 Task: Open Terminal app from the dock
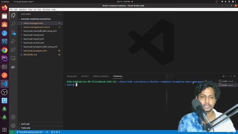(4, 67)
